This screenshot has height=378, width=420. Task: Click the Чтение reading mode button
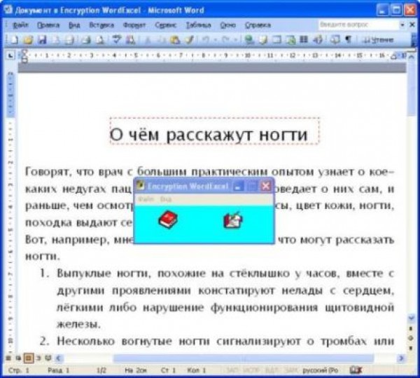tap(378, 40)
